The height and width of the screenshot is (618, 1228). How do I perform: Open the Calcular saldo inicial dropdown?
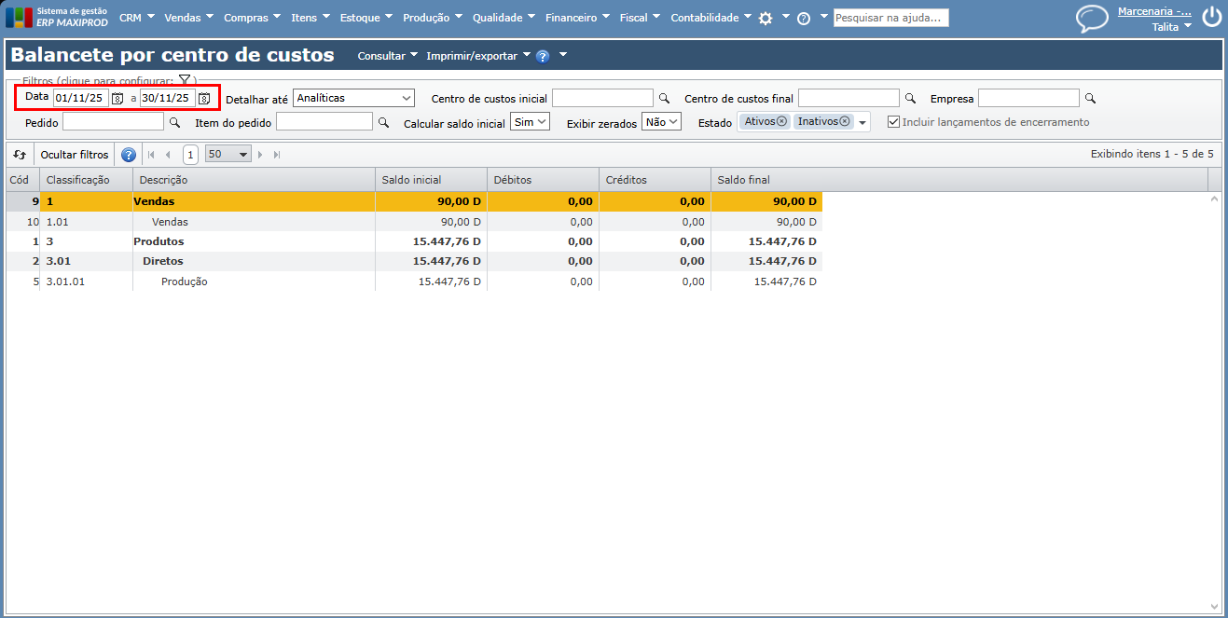(531, 122)
